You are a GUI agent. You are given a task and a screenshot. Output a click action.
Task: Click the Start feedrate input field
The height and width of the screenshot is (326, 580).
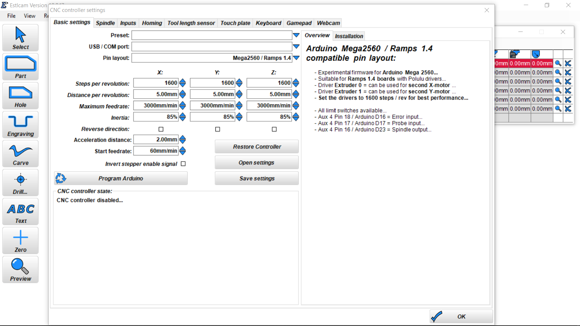click(x=156, y=151)
